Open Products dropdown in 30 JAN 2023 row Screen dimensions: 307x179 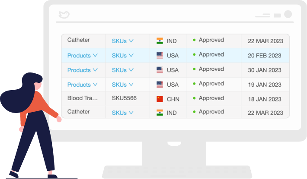click(x=83, y=70)
